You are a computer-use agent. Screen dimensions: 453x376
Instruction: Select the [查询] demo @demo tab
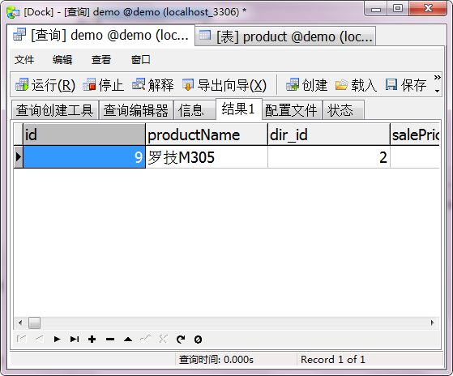click(x=100, y=35)
